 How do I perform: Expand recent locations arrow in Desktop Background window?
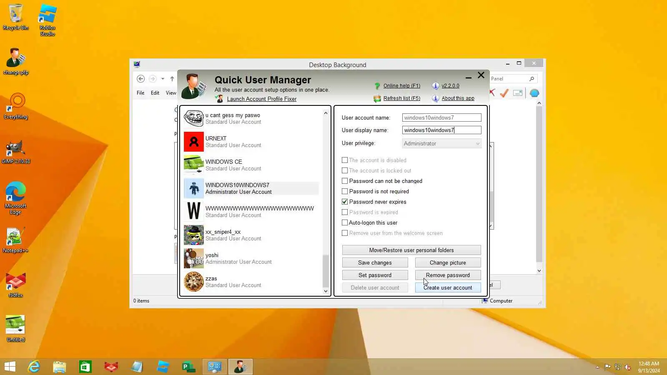click(163, 79)
